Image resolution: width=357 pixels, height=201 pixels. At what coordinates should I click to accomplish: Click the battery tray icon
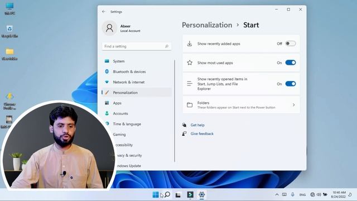pos(325,195)
